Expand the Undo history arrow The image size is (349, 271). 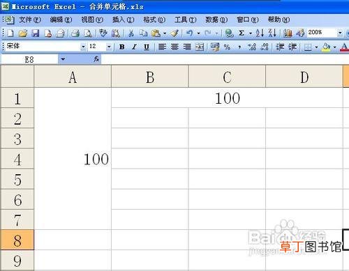tap(198, 33)
